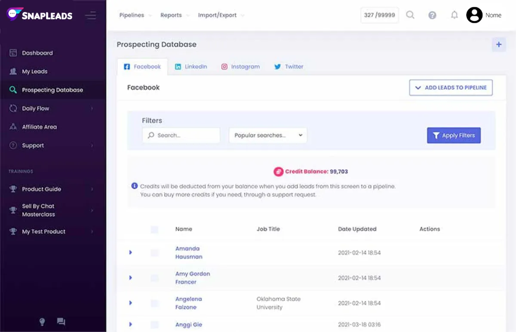Image resolution: width=516 pixels, height=332 pixels.
Task: Click the Dashboard sidebar icon
Action: coord(13,53)
